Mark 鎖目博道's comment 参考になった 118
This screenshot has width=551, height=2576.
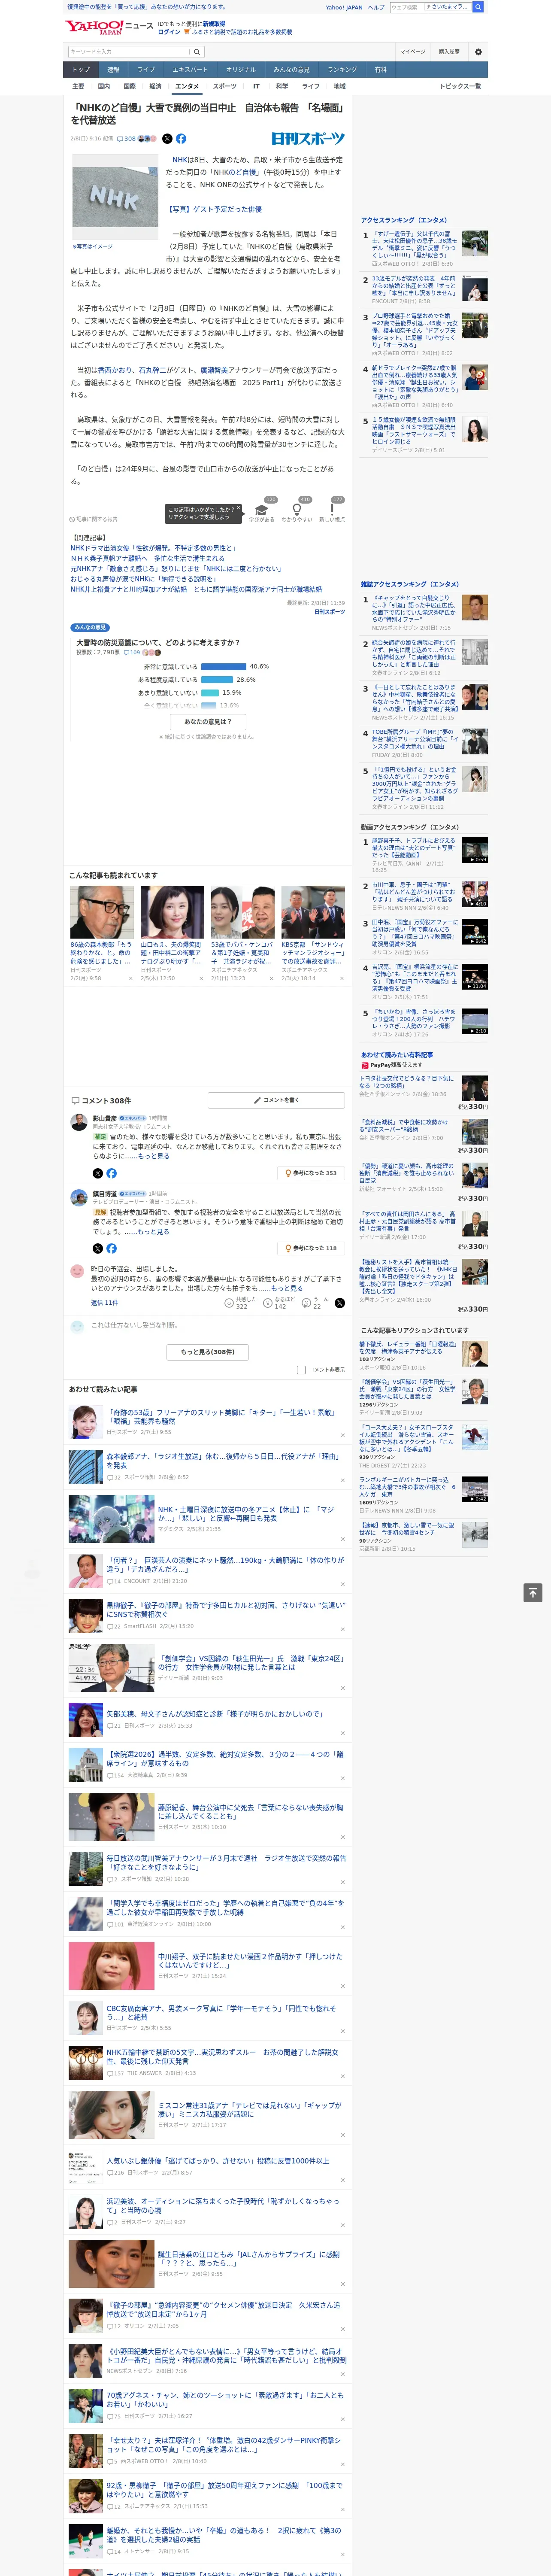311,1248
